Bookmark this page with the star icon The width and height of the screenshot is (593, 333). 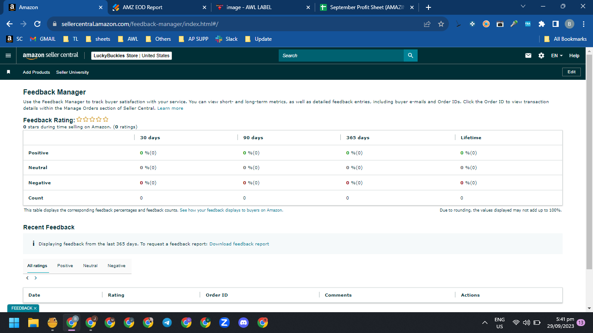point(441,24)
